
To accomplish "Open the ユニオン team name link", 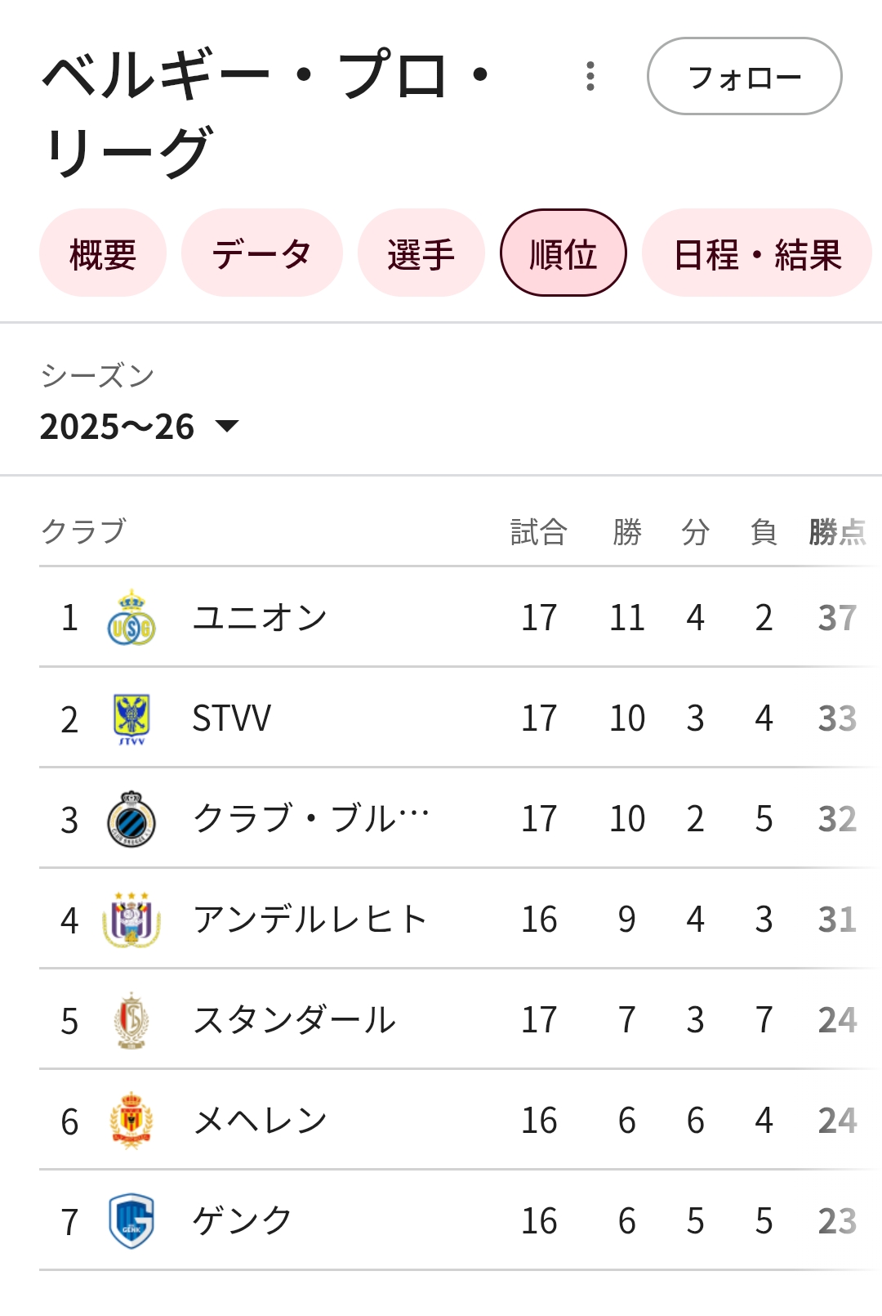I will (x=260, y=618).
